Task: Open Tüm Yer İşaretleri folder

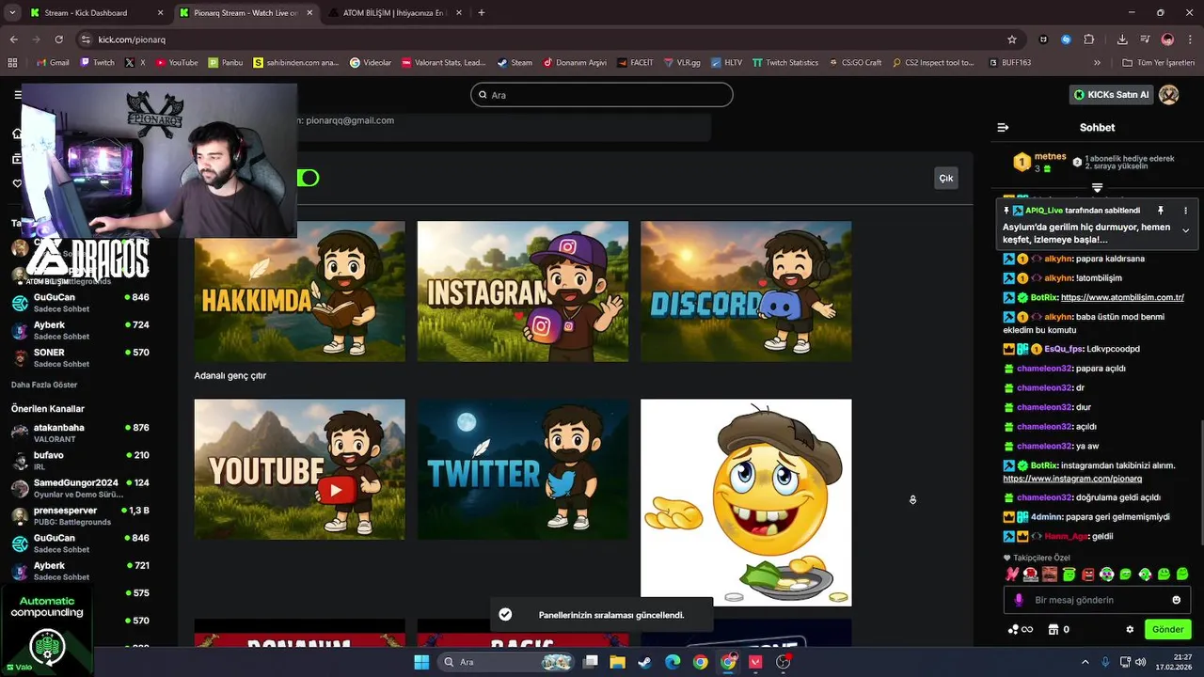Action: (1158, 63)
